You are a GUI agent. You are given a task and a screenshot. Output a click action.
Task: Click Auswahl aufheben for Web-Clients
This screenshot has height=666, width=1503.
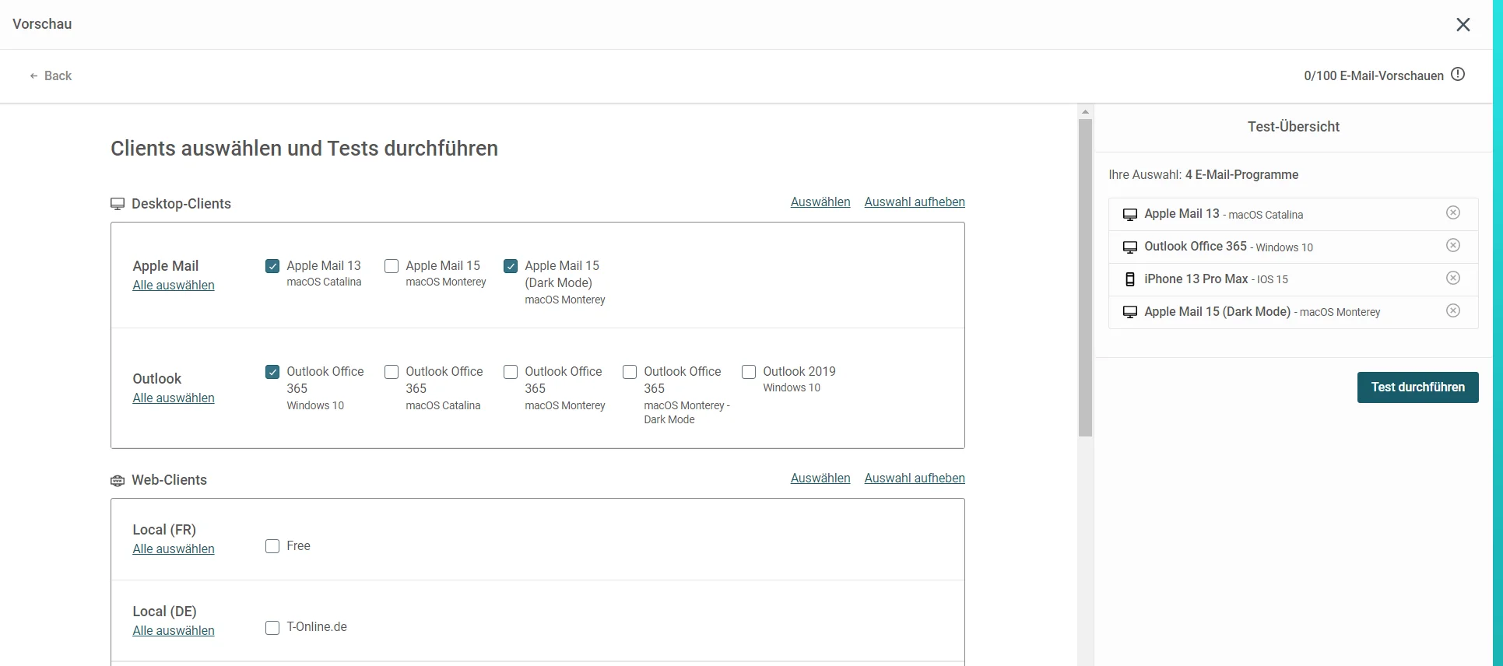point(915,478)
